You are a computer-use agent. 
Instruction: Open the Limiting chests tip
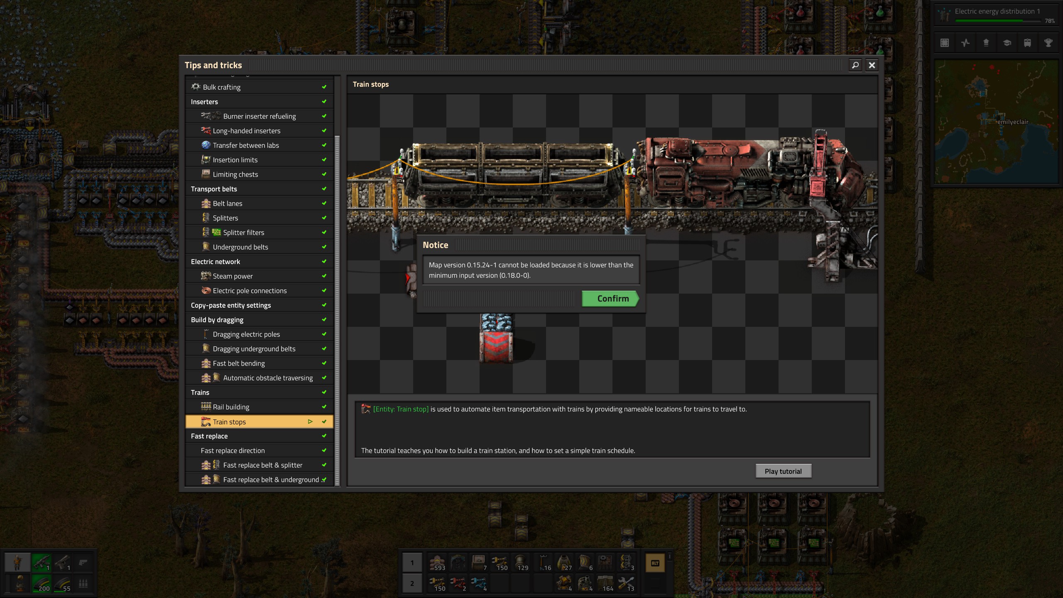click(x=259, y=174)
